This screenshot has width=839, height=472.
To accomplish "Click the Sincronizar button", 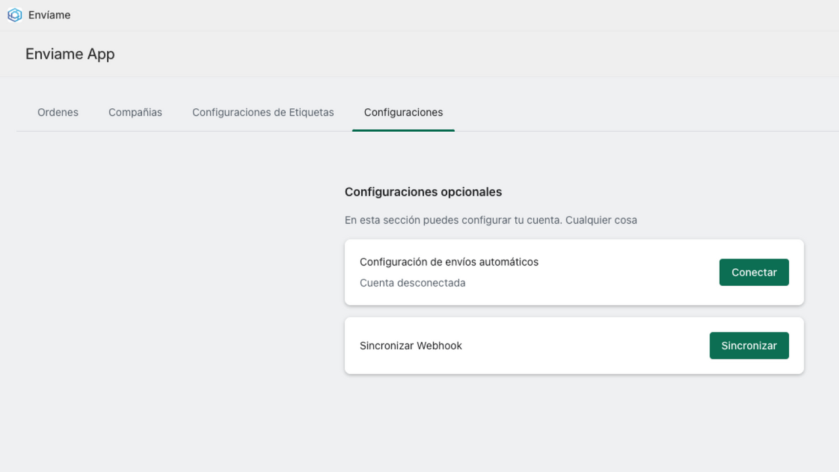I will [x=749, y=345].
